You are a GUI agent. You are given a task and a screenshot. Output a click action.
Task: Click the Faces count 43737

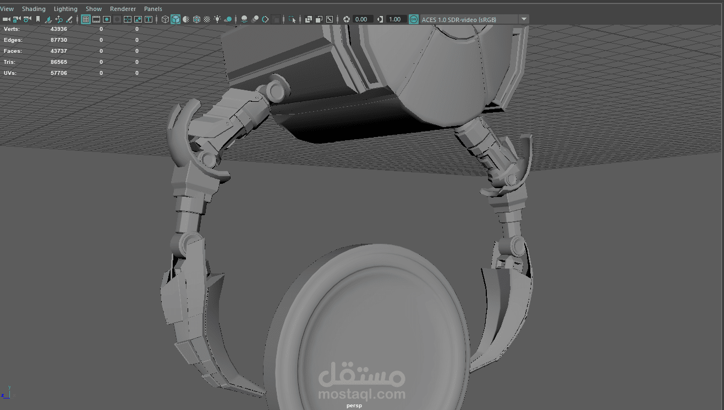58,51
